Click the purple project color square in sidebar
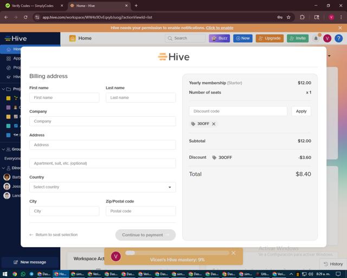The width and height of the screenshot is (347, 278). click(x=9, y=108)
